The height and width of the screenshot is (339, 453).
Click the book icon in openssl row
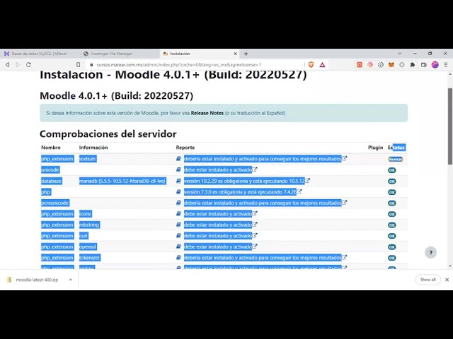pos(178,246)
